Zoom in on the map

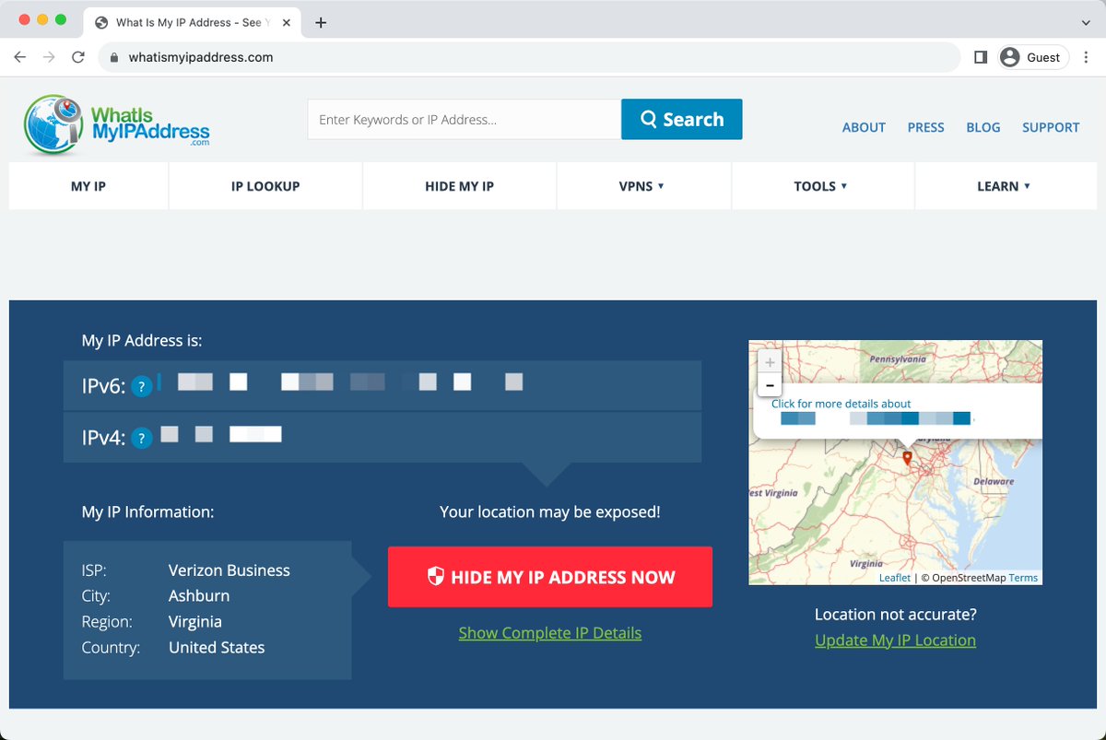click(770, 362)
